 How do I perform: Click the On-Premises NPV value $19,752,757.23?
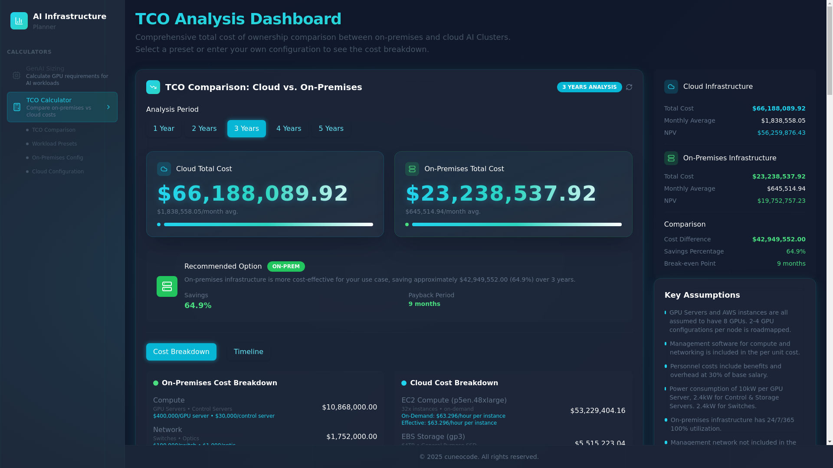pos(781,201)
